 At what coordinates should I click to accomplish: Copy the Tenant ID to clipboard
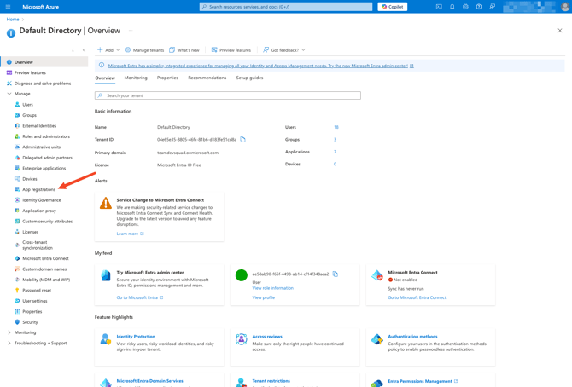(x=243, y=140)
